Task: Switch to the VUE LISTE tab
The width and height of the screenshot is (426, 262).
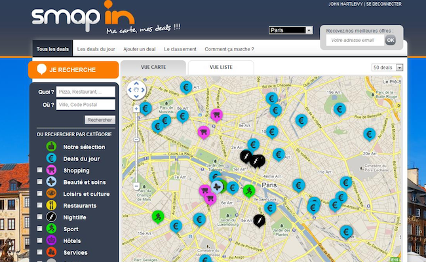Action: point(221,67)
